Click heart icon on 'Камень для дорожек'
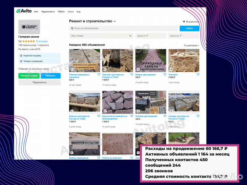The image size is (247, 185). (x=165, y=74)
